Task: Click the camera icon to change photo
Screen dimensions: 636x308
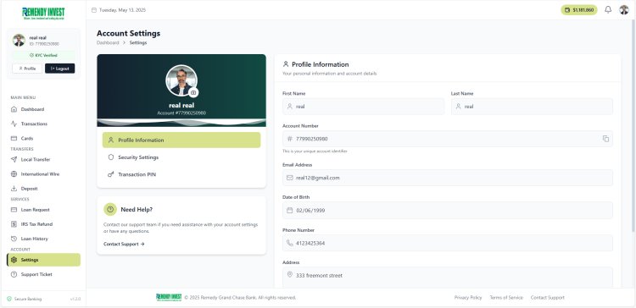Action: tap(193, 93)
